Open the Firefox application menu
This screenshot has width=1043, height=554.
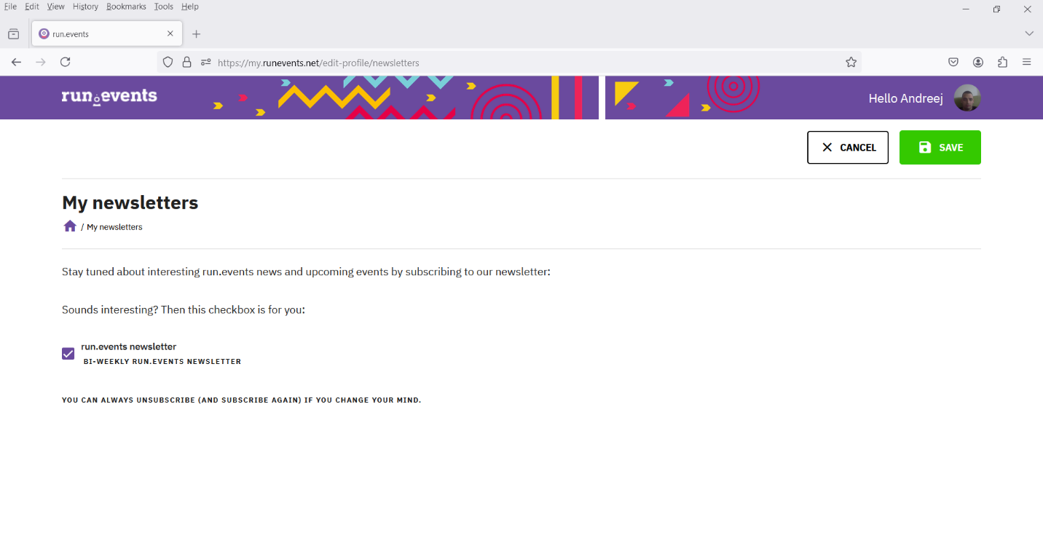[1027, 63]
